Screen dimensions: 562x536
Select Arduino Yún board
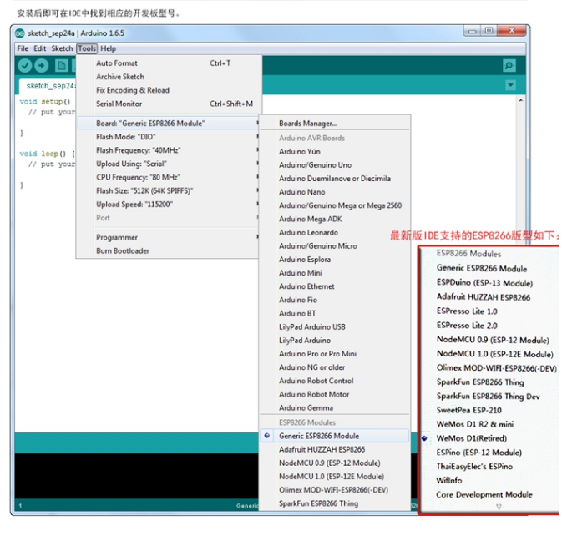(x=334, y=152)
